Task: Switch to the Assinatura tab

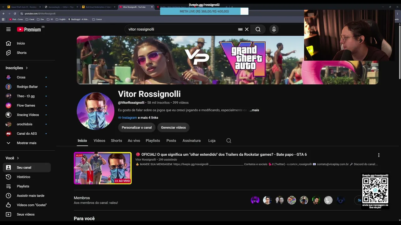Action: (x=191, y=141)
